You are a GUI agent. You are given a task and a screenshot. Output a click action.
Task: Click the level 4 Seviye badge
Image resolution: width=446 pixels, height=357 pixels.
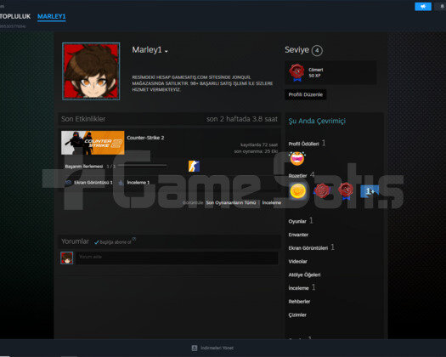317,51
